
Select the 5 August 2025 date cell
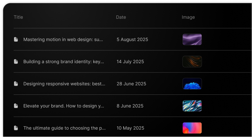pyautogui.click(x=132, y=39)
